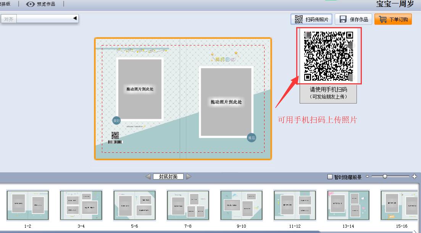Viewport: 421px width, 233px height.
Task: Click the 宝宝一周岁 project title
Action: tap(395, 4)
